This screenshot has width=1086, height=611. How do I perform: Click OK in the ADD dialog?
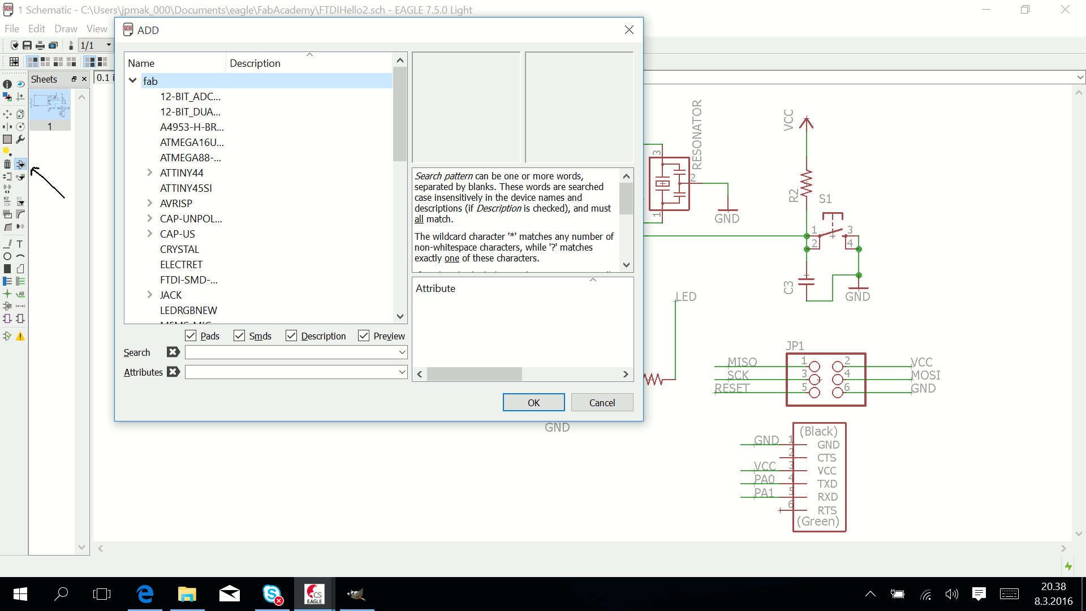(533, 402)
